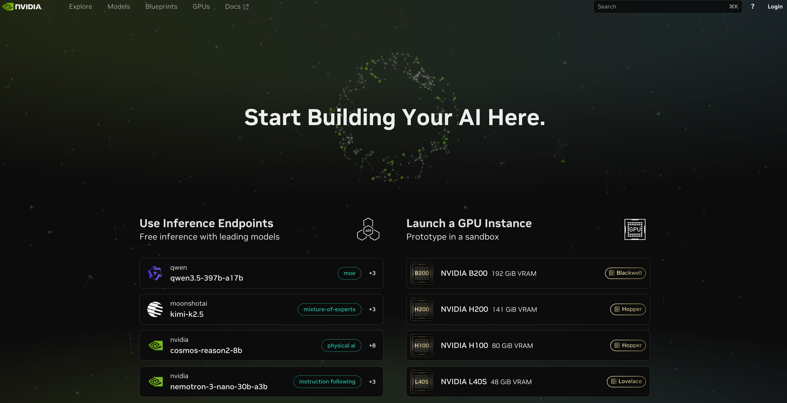
Task: Select the mixture-of-experts tag
Action: pos(329,309)
